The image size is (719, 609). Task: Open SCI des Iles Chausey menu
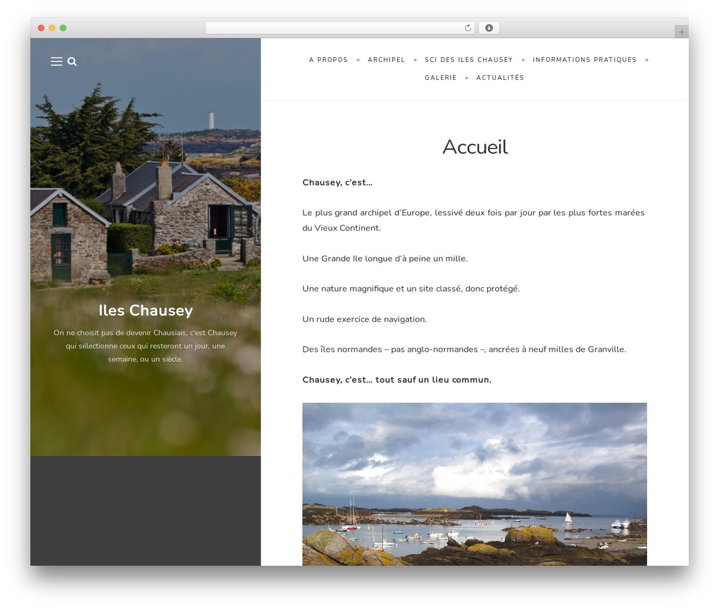[469, 60]
